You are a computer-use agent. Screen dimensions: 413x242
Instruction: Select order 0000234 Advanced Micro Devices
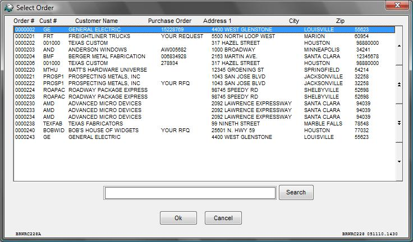pyautogui.click(x=205, y=117)
